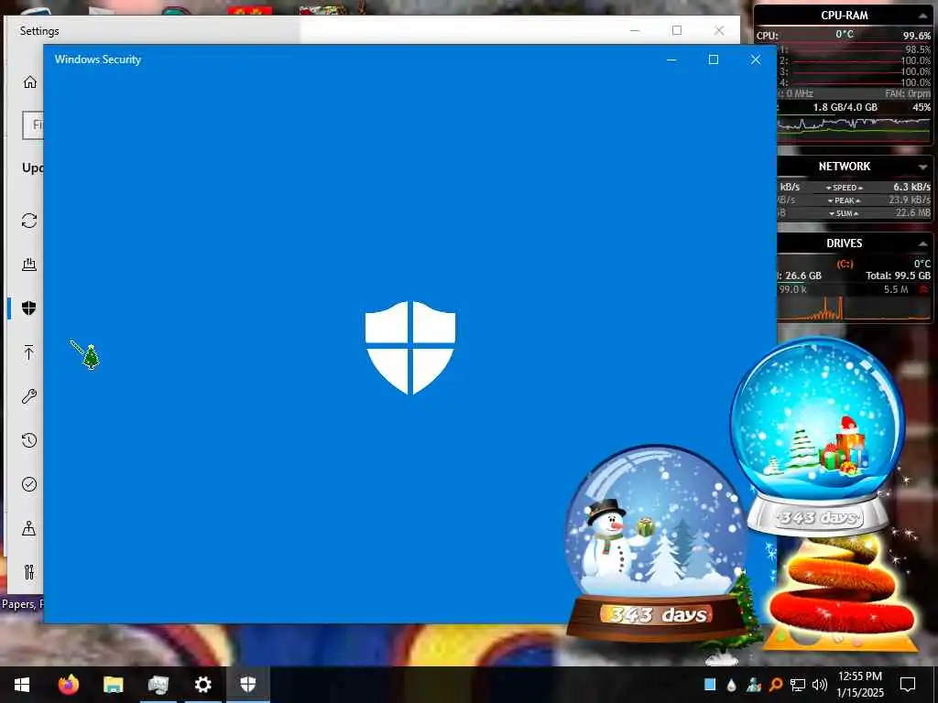
Task: Open Activation checkmark-circle icon in Settings sidebar
Action: point(29,484)
